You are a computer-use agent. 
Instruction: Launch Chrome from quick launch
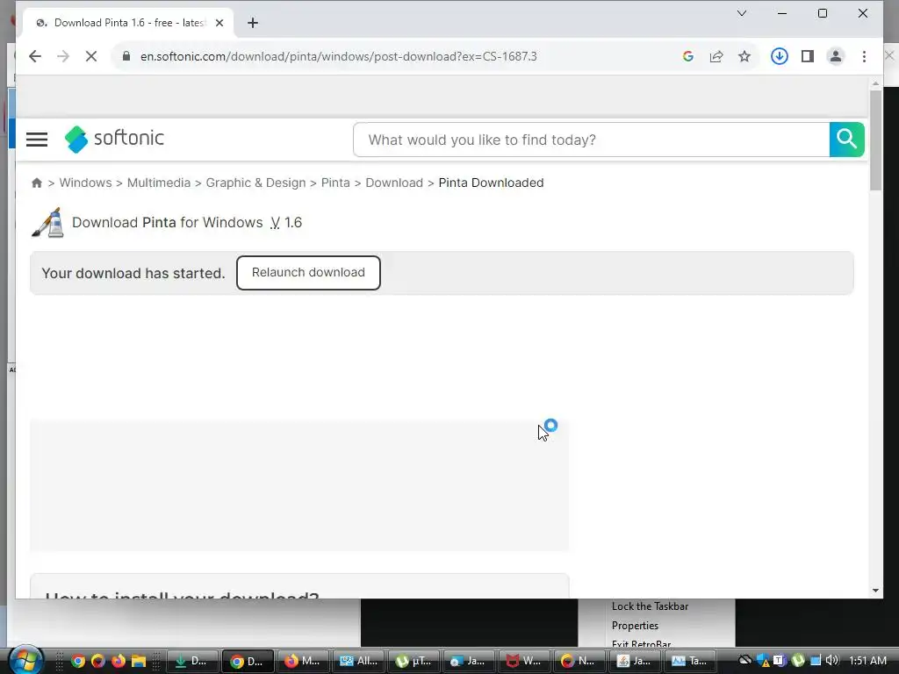[78, 661]
